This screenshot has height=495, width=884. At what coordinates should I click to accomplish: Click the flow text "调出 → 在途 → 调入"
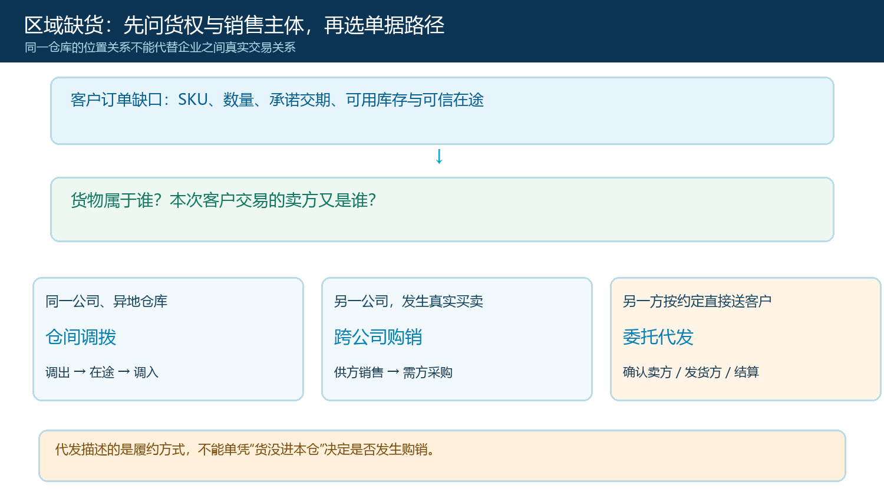tap(102, 372)
